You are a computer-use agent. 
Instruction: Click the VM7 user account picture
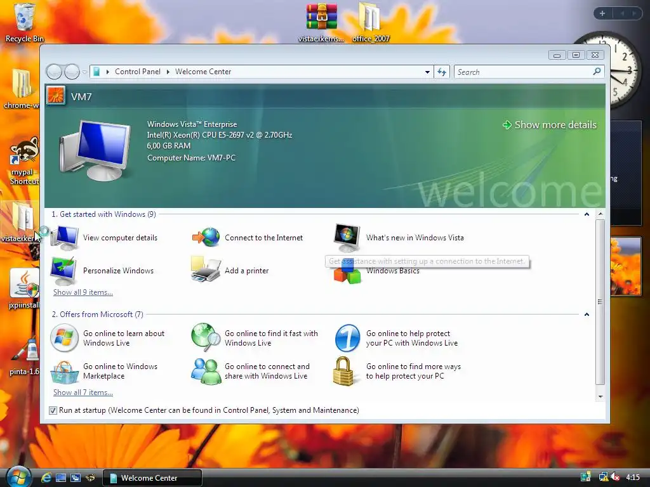point(56,96)
